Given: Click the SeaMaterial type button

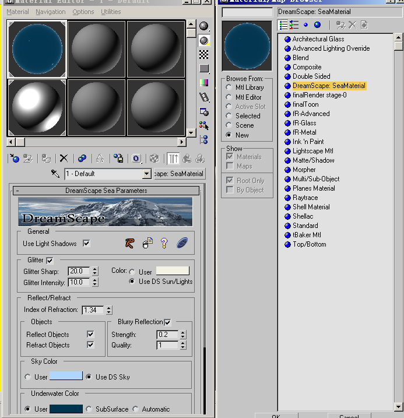Looking at the screenshot, I should 180,174.
